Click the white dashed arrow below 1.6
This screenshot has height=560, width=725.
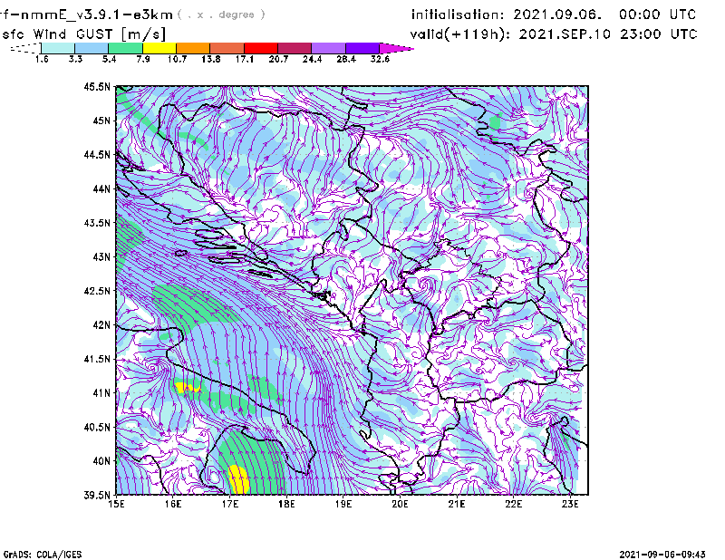coord(25,48)
